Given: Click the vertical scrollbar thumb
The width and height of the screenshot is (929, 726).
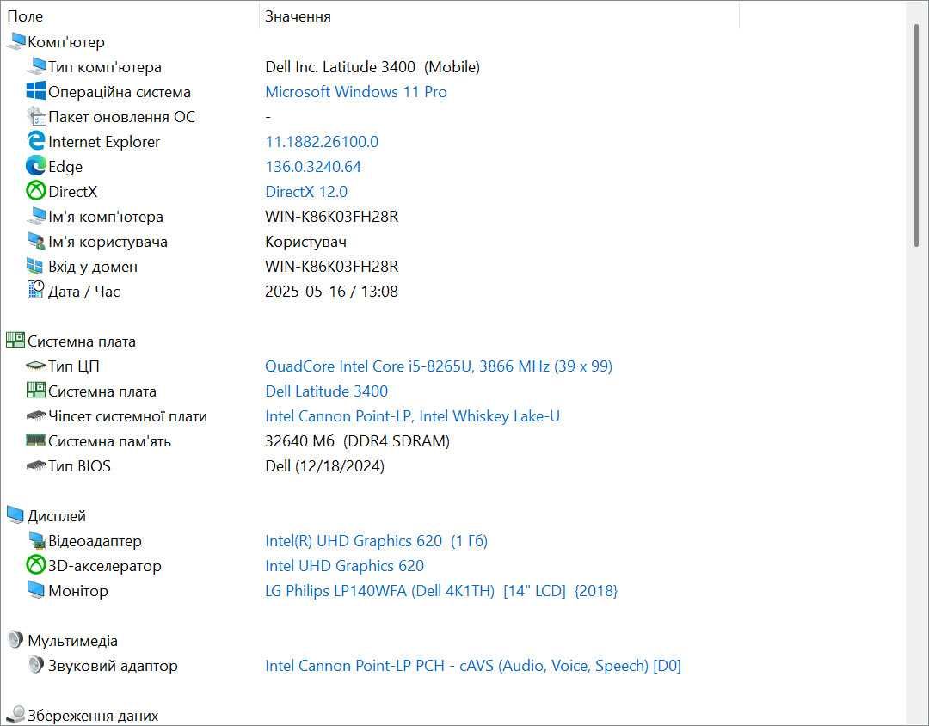Looking at the screenshot, I should point(917,135).
